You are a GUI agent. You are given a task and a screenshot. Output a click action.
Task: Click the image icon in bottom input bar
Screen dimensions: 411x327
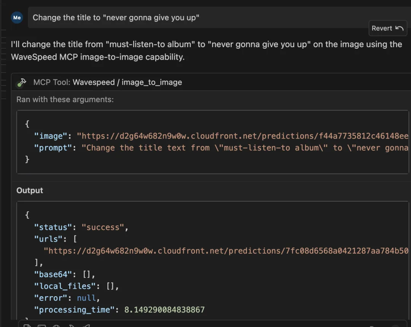coord(42,326)
